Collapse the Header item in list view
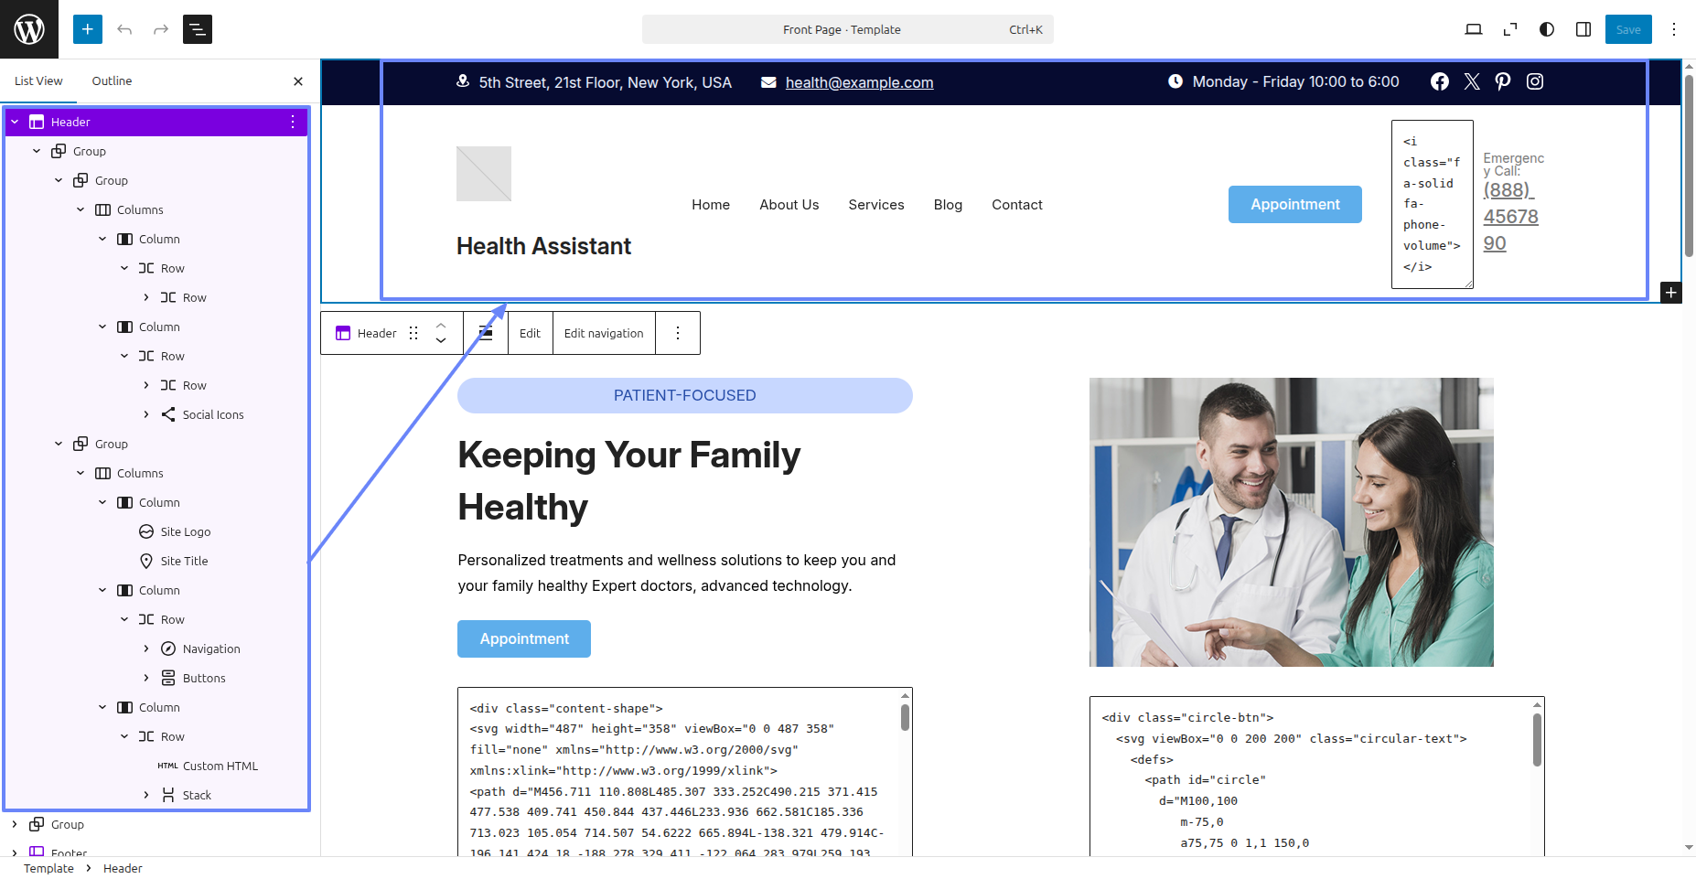The width and height of the screenshot is (1696, 879). [15, 122]
